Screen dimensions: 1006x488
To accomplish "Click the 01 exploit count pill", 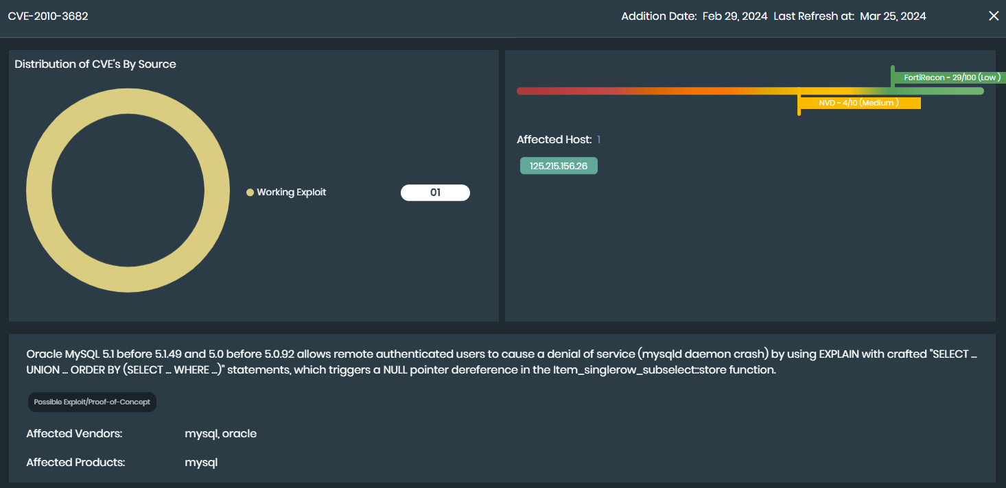I will 435,193.
